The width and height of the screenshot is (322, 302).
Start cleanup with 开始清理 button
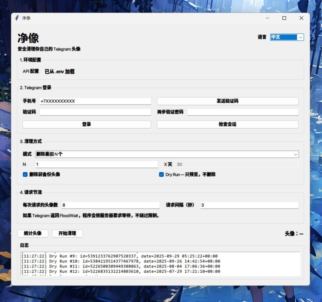[67, 233]
